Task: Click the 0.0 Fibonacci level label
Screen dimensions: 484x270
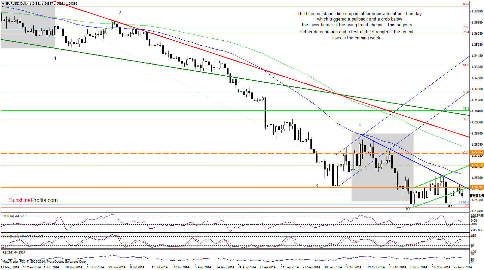Action: click(x=467, y=205)
